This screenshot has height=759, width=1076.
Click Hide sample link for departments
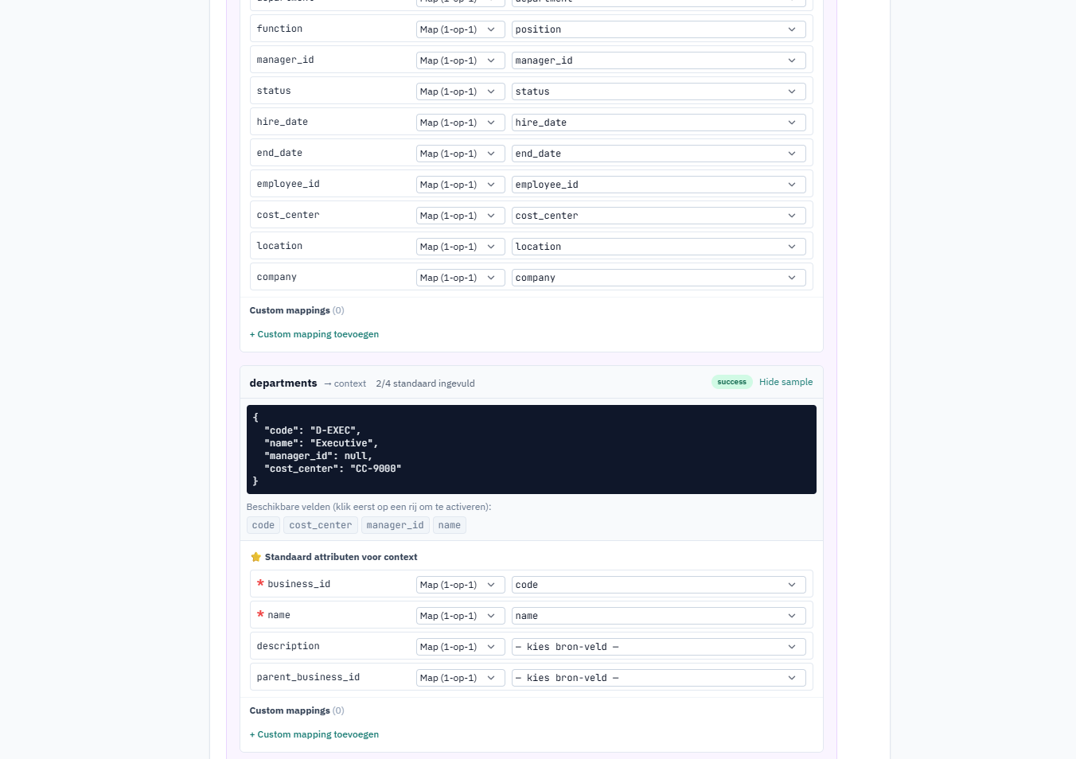pos(786,382)
